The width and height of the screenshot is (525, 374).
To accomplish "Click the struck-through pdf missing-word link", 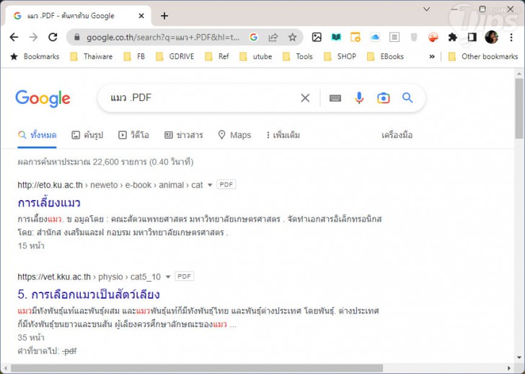I will [70, 351].
